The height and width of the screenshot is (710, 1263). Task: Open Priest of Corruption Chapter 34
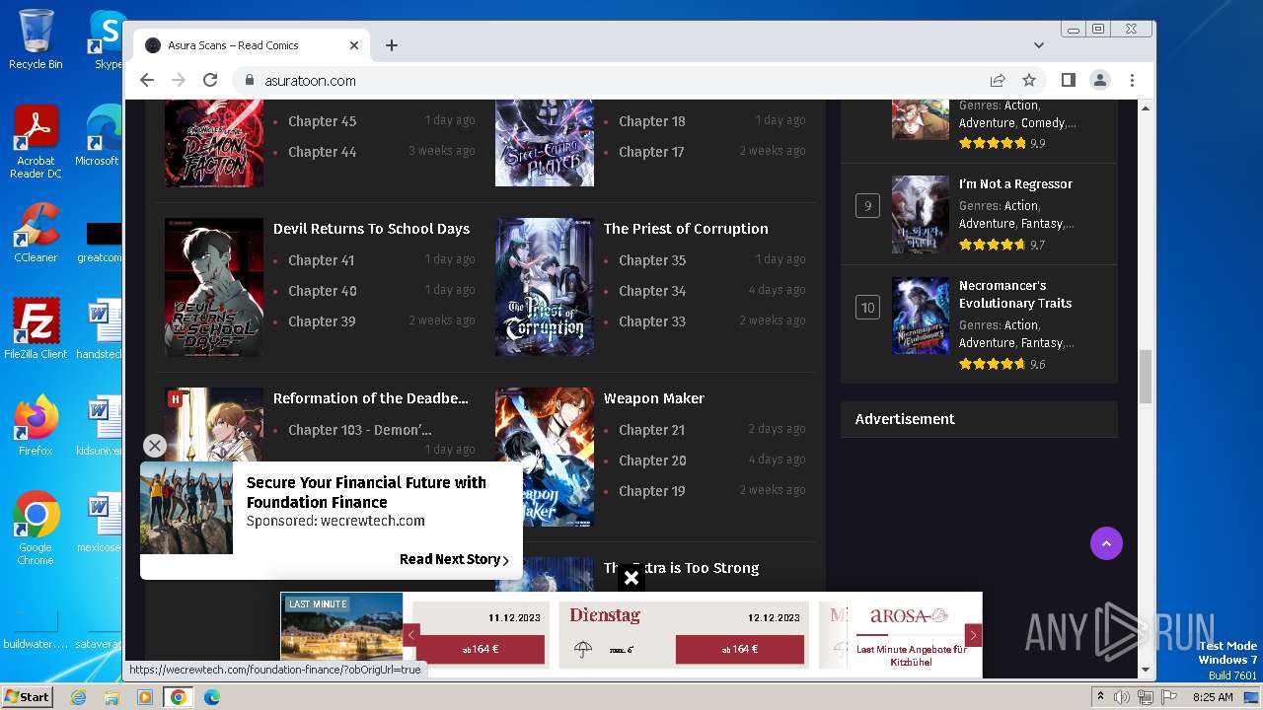tap(651, 291)
